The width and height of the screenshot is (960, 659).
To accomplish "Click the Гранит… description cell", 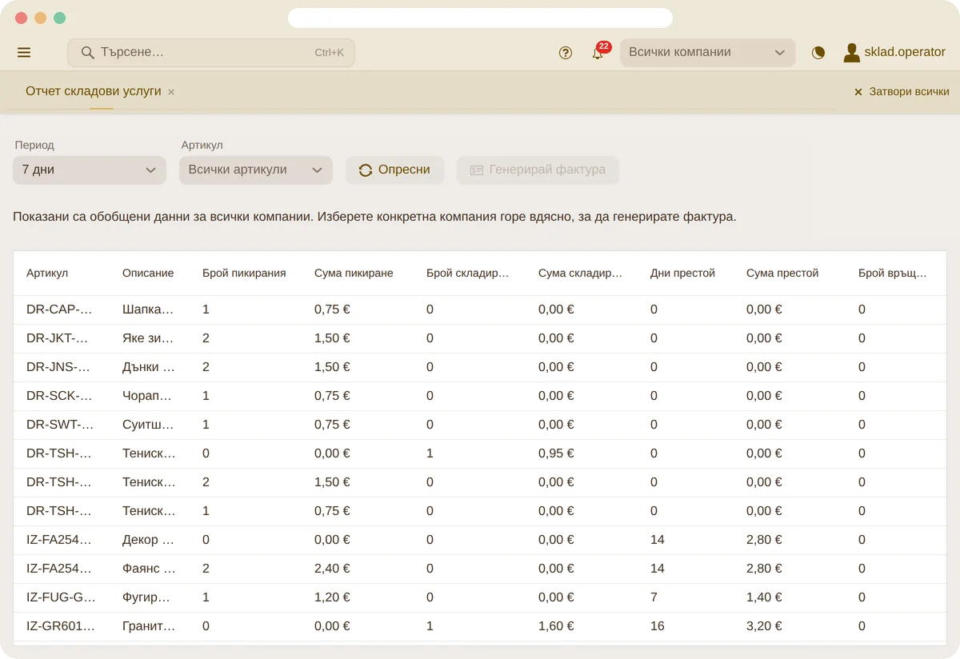I will 150,626.
